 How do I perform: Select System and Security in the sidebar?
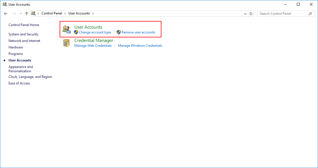[23, 34]
